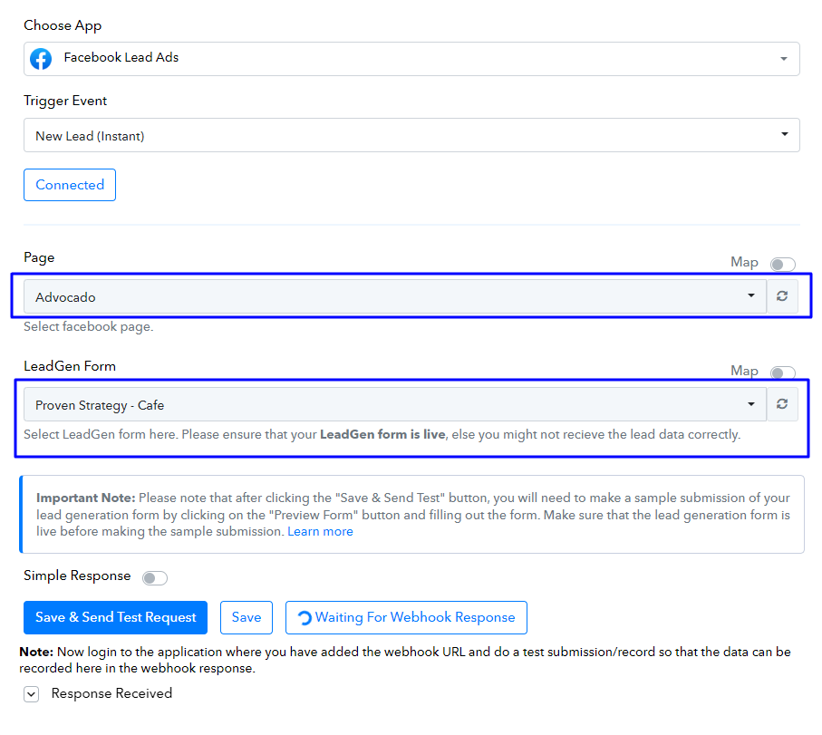Screen dimensions: 822x735
Task: Open the LeadGen Form dropdown showing Proven Strategy - Cafe
Action: coord(395,404)
